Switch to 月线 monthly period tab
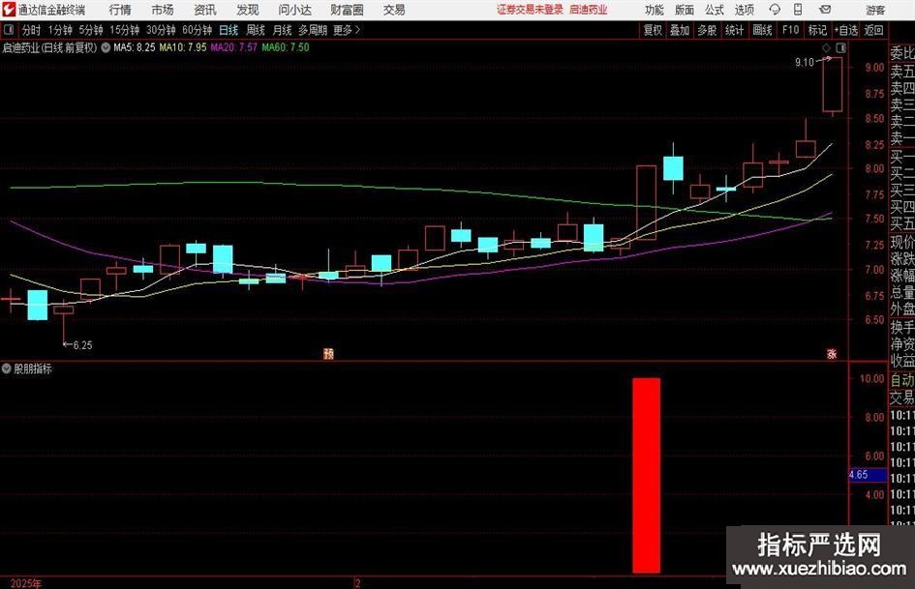The height and width of the screenshot is (589, 915). click(x=282, y=30)
